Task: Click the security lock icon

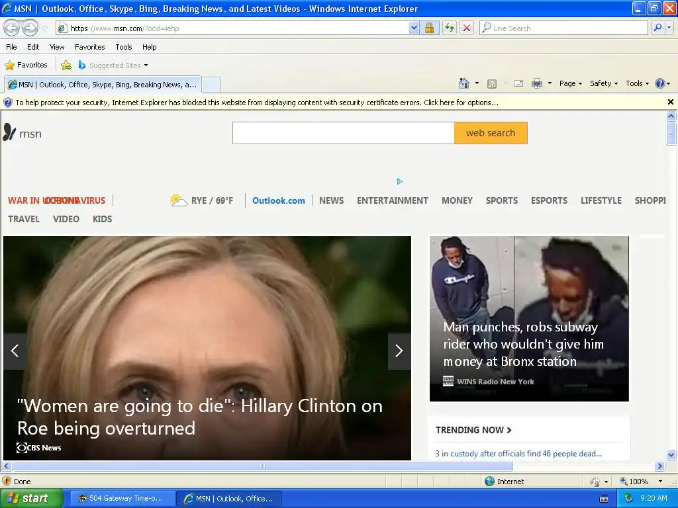Action: click(429, 28)
